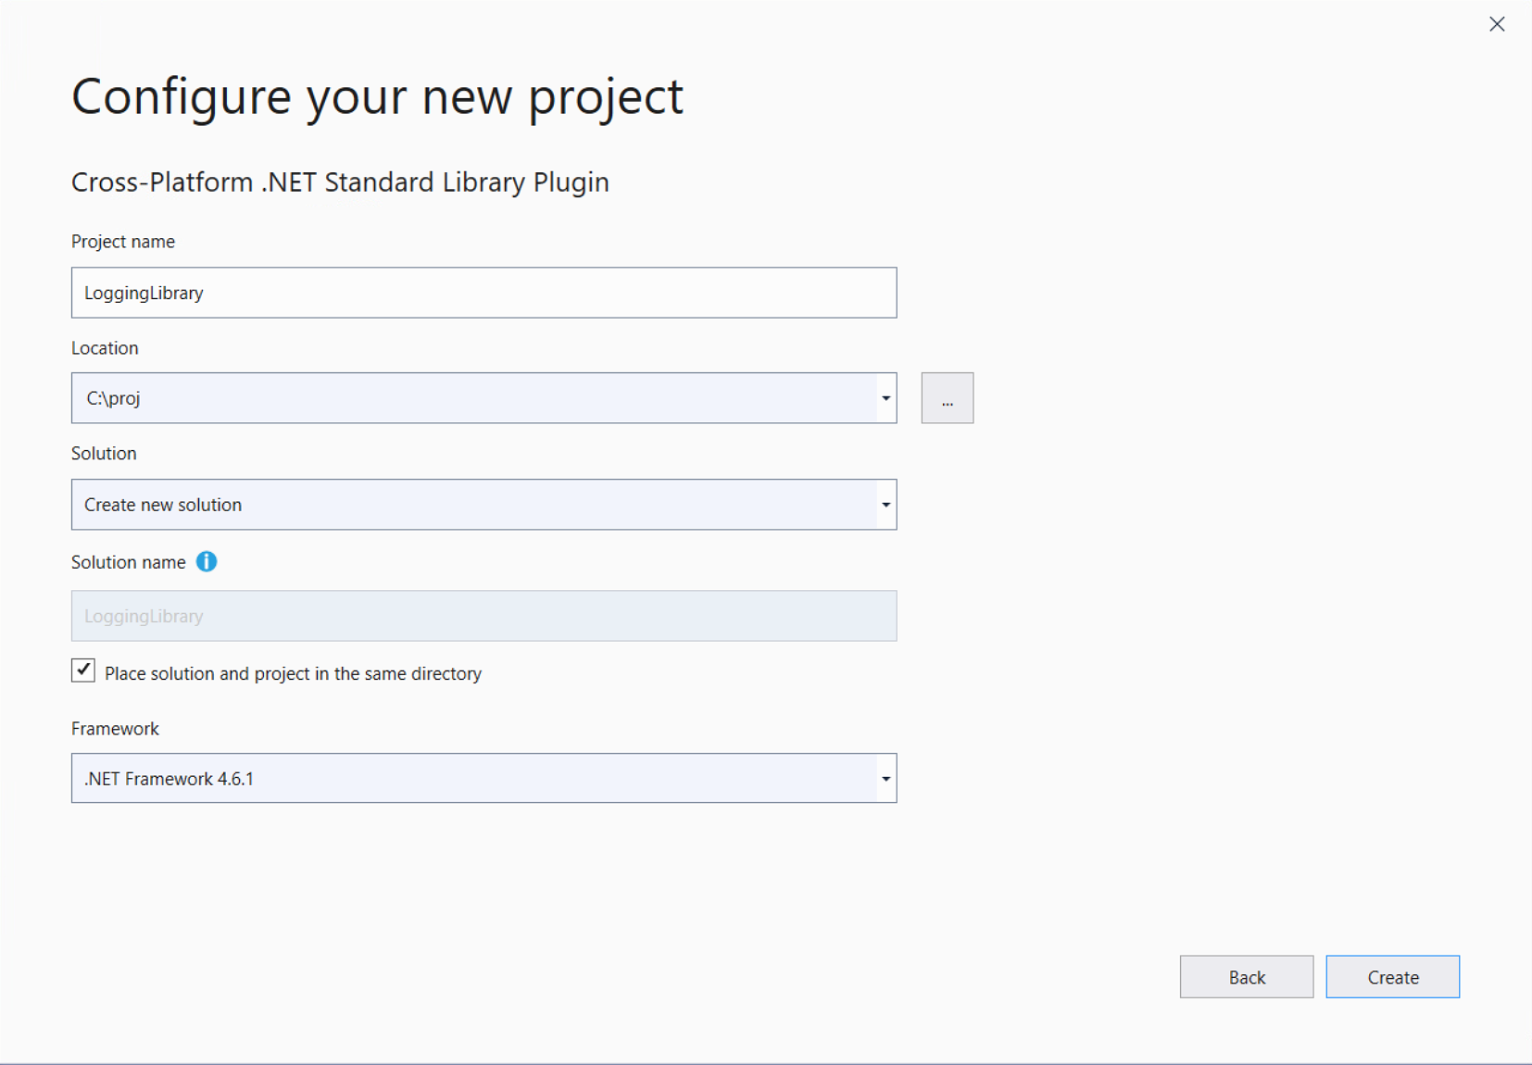1532x1065 pixels.
Task: Close the Configure your new project dialog
Action: pos(1497,24)
